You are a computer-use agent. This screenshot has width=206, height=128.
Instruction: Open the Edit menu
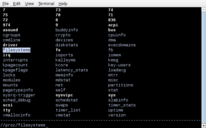(x=17, y=3)
